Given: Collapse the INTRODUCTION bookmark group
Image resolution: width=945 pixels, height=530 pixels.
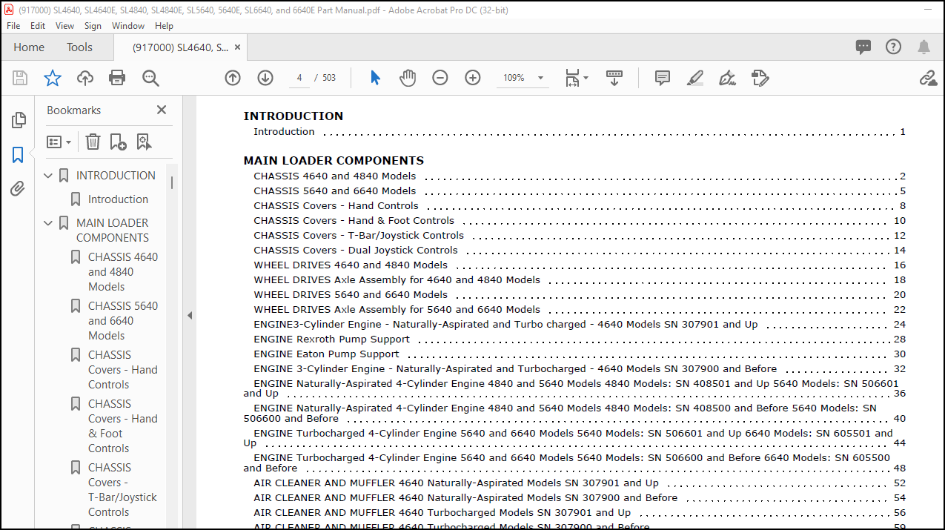Looking at the screenshot, I should click(x=49, y=176).
